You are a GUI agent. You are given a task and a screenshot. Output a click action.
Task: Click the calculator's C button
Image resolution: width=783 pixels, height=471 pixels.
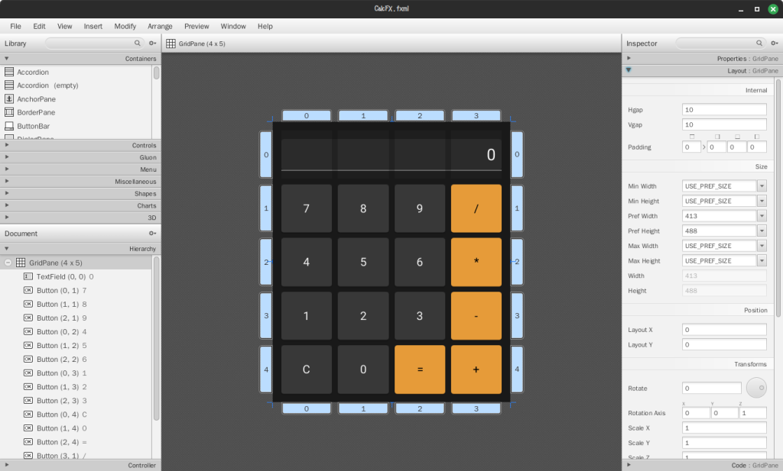pos(307,369)
